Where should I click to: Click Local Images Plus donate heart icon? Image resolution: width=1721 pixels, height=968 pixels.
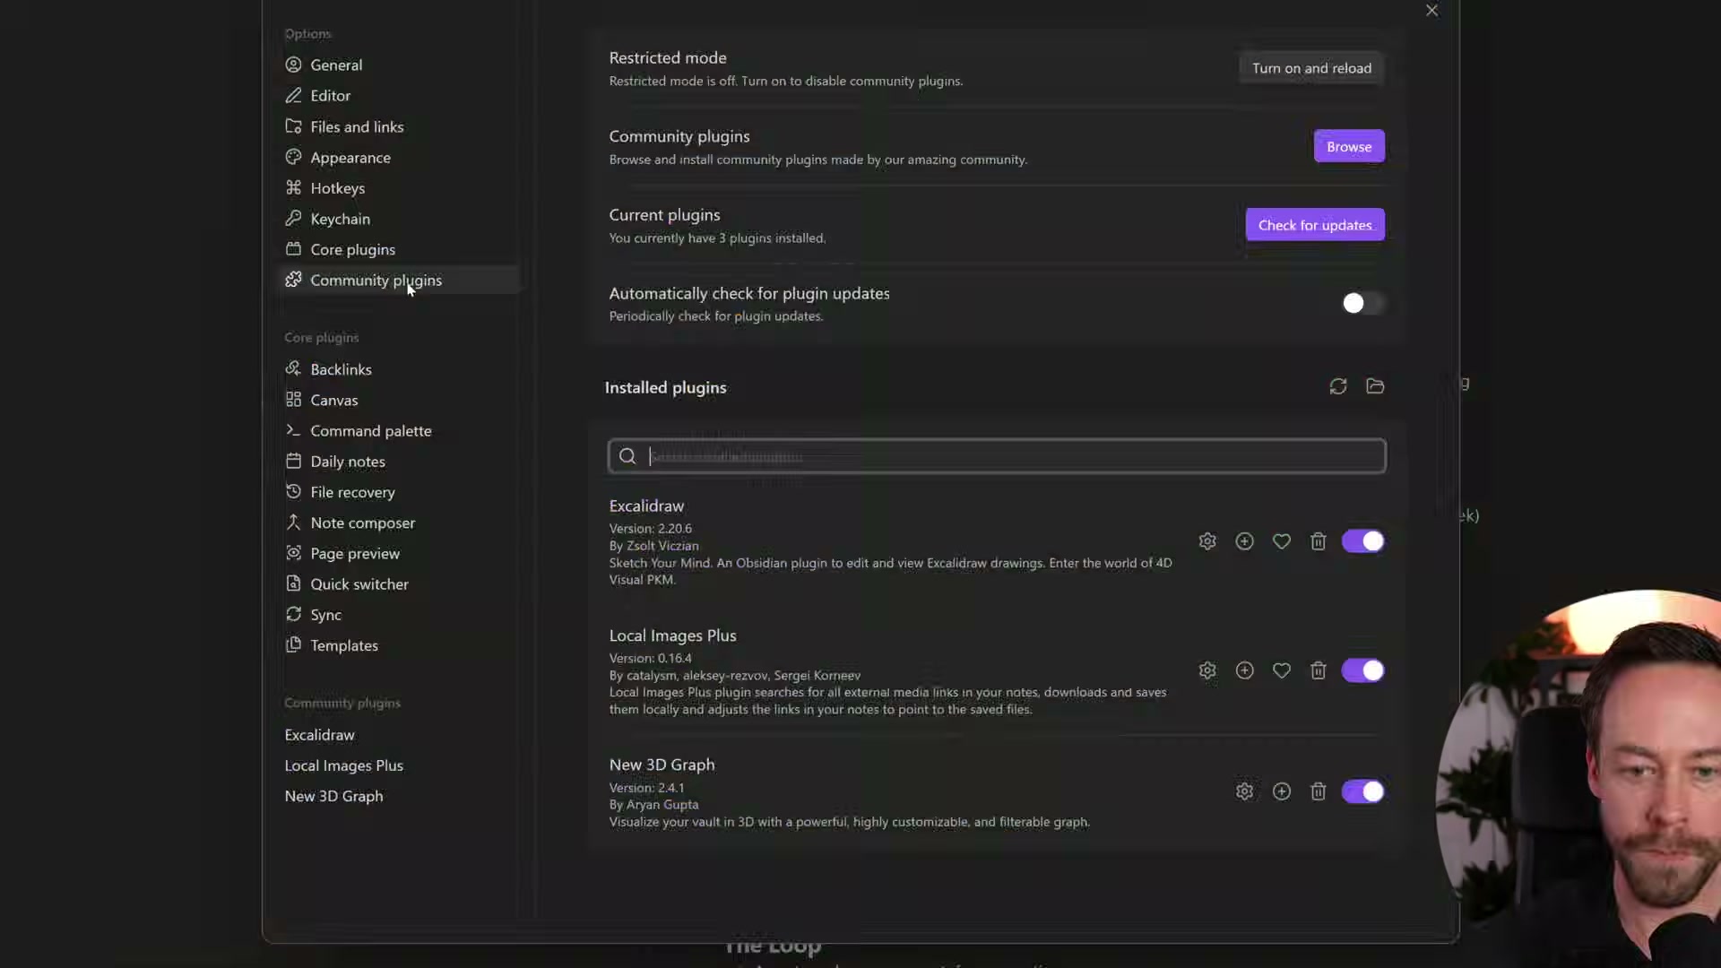click(1282, 670)
